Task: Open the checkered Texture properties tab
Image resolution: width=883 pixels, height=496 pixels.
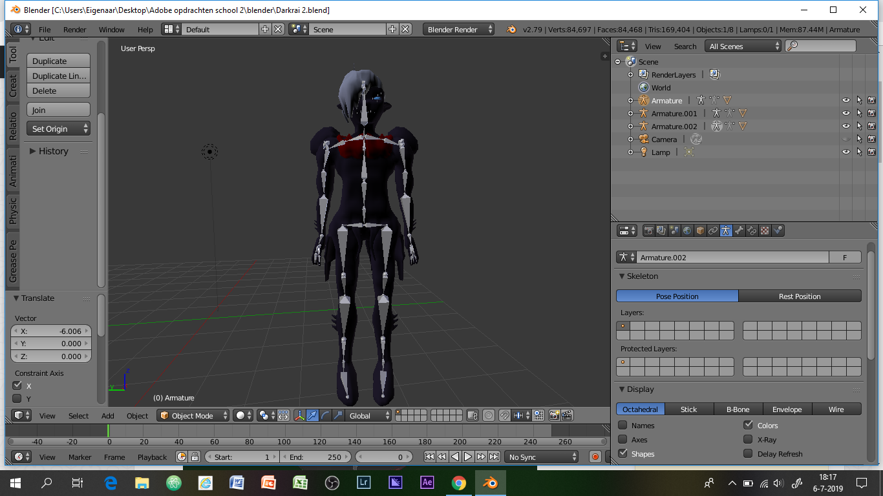Action: coord(765,231)
